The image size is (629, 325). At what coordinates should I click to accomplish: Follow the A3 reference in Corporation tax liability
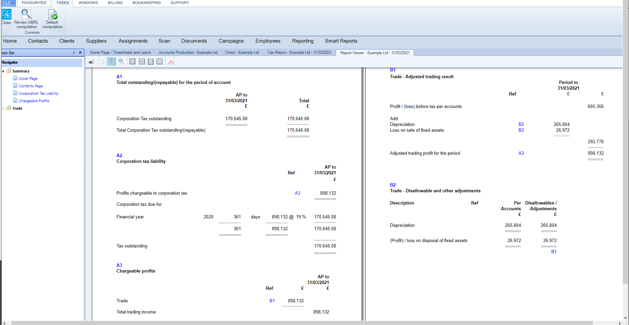pyautogui.click(x=298, y=193)
